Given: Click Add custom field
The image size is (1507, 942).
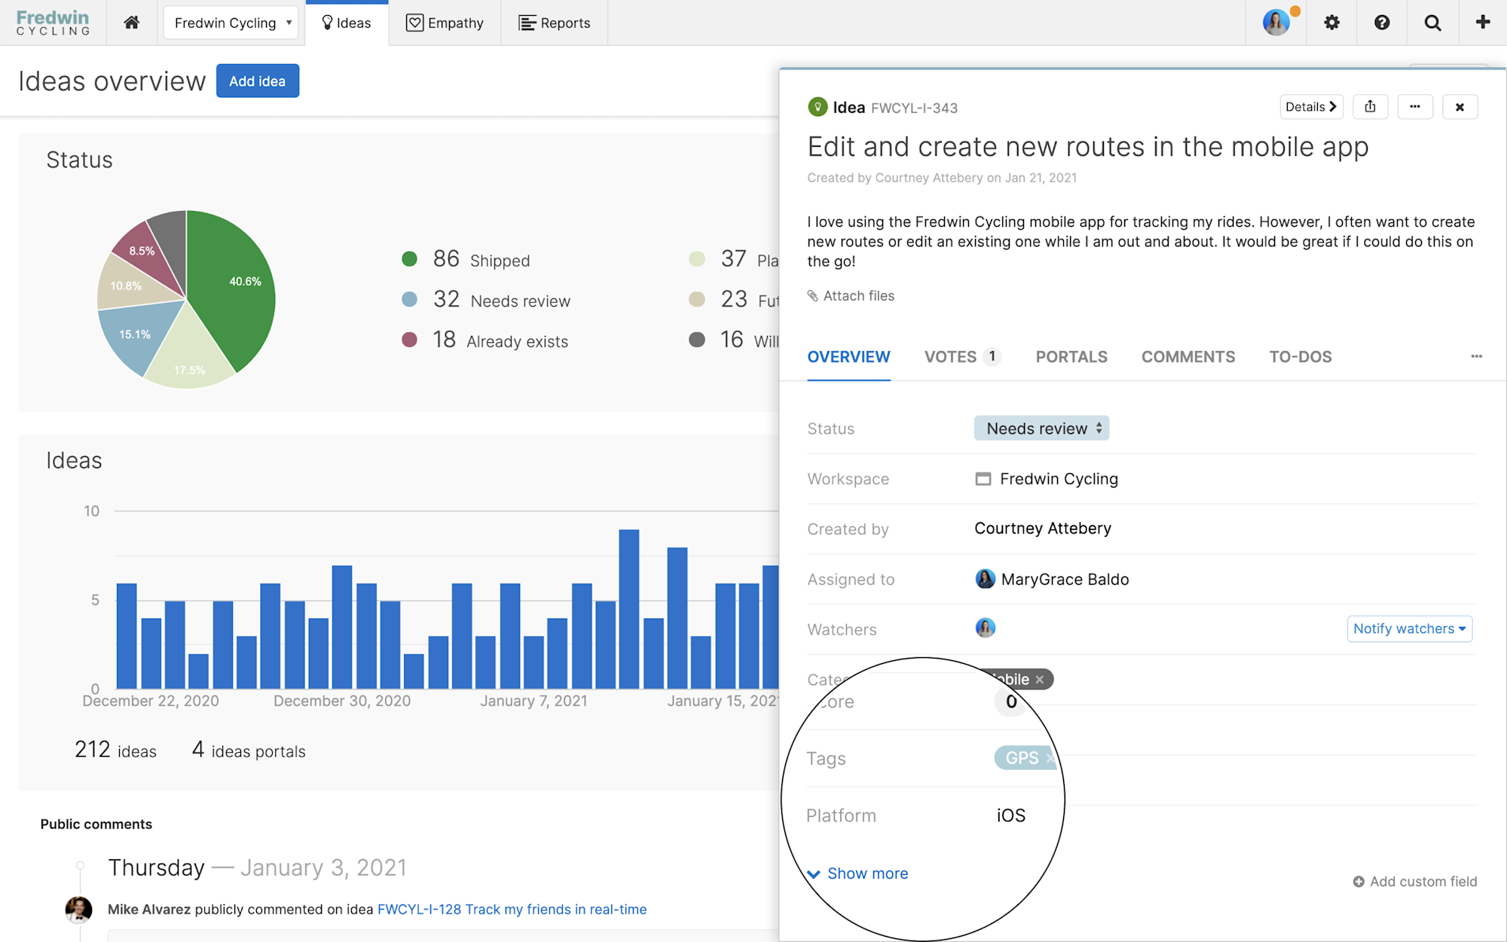Looking at the screenshot, I should (x=1415, y=882).
